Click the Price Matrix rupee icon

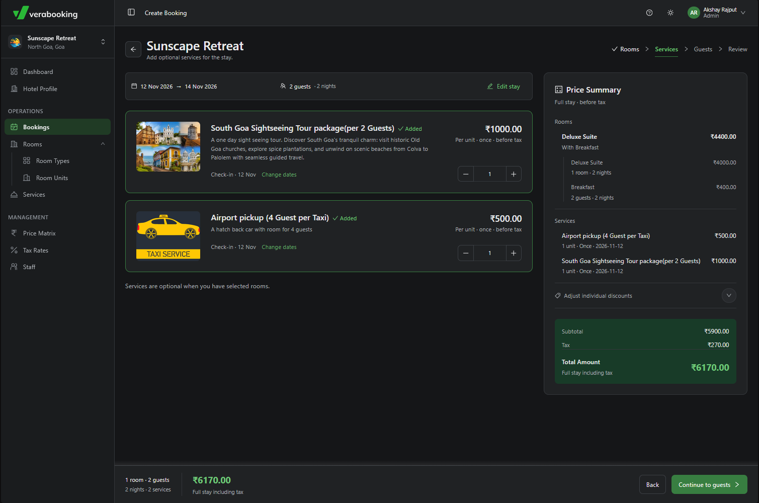click(x=14, y=233)
